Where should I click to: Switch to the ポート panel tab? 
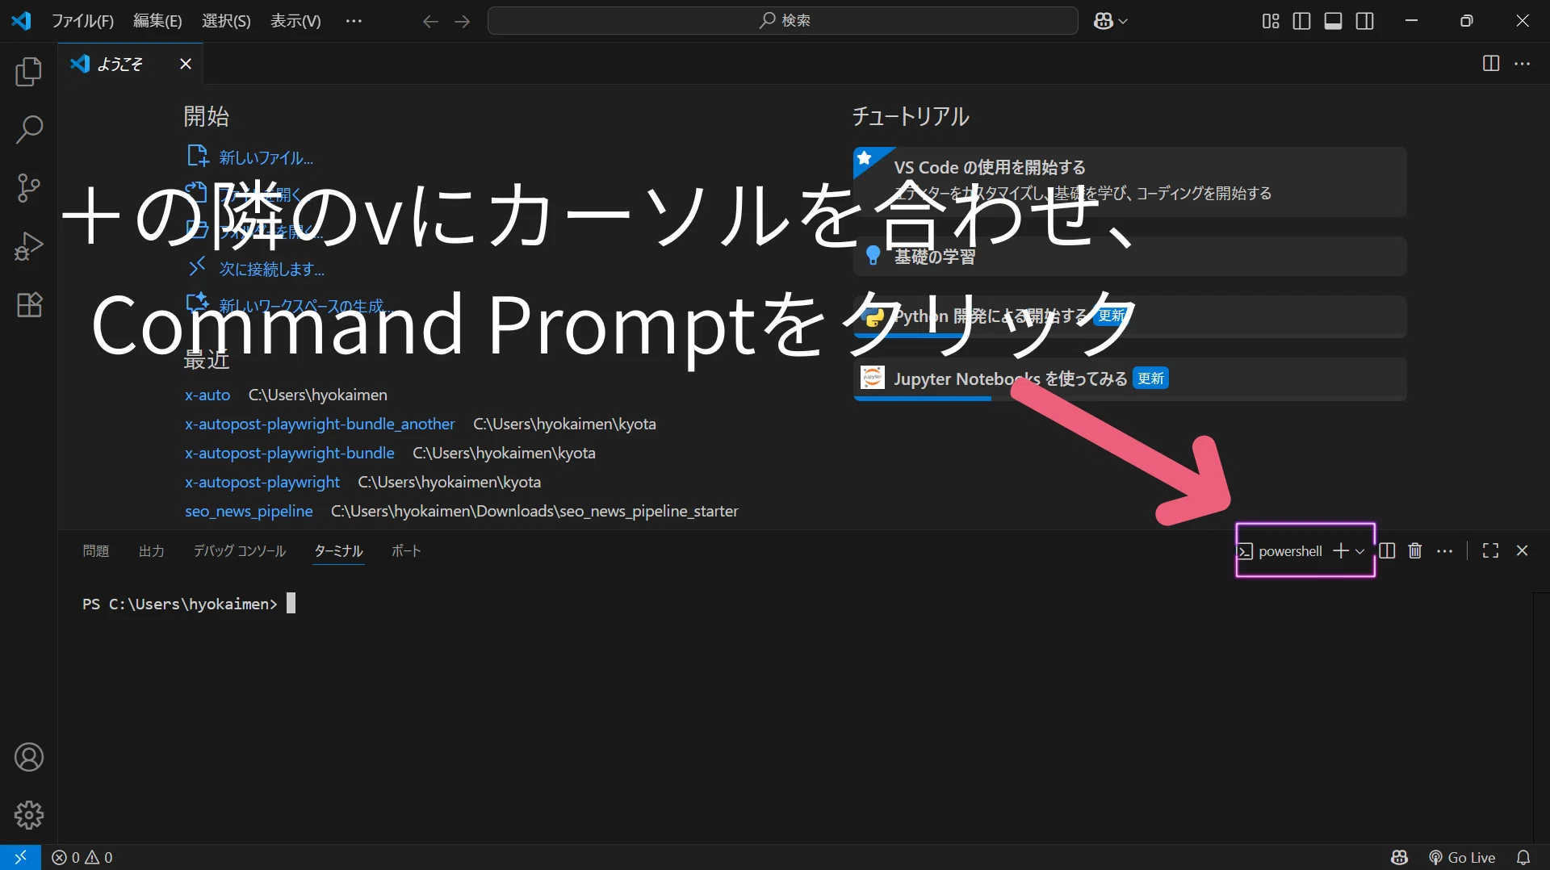tap(406, 550)
